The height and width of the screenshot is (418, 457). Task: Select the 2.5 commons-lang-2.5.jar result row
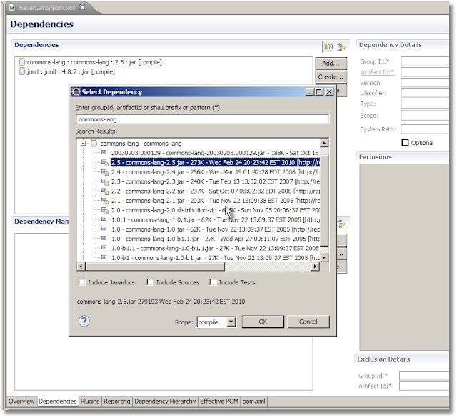coord(215,162)
